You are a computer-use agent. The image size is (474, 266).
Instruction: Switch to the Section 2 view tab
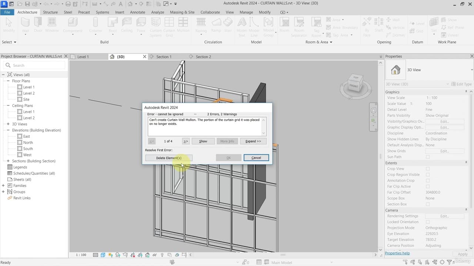point(203,57)
